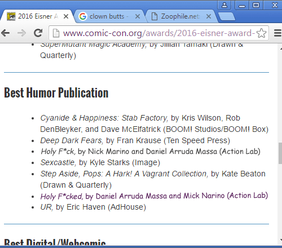Click the Chrome user profile icon

[x=224, y=5]
